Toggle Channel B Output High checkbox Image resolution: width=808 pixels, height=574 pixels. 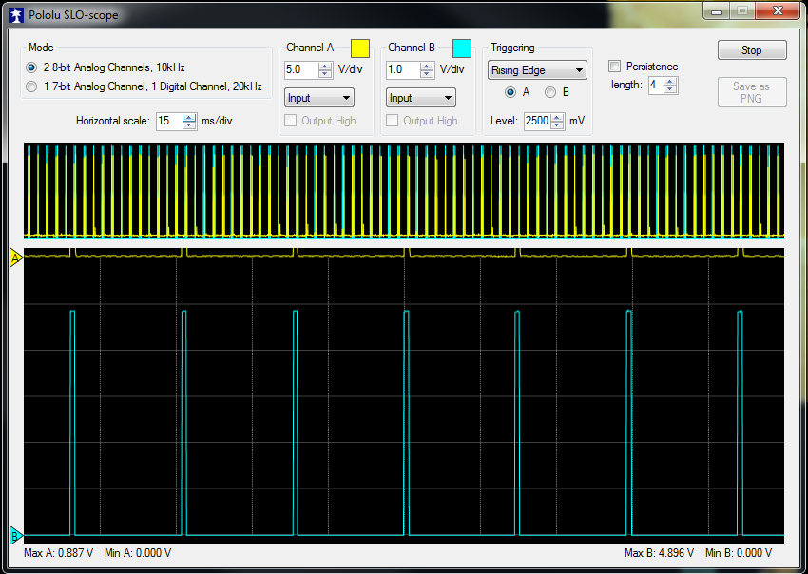coord(393,121)
